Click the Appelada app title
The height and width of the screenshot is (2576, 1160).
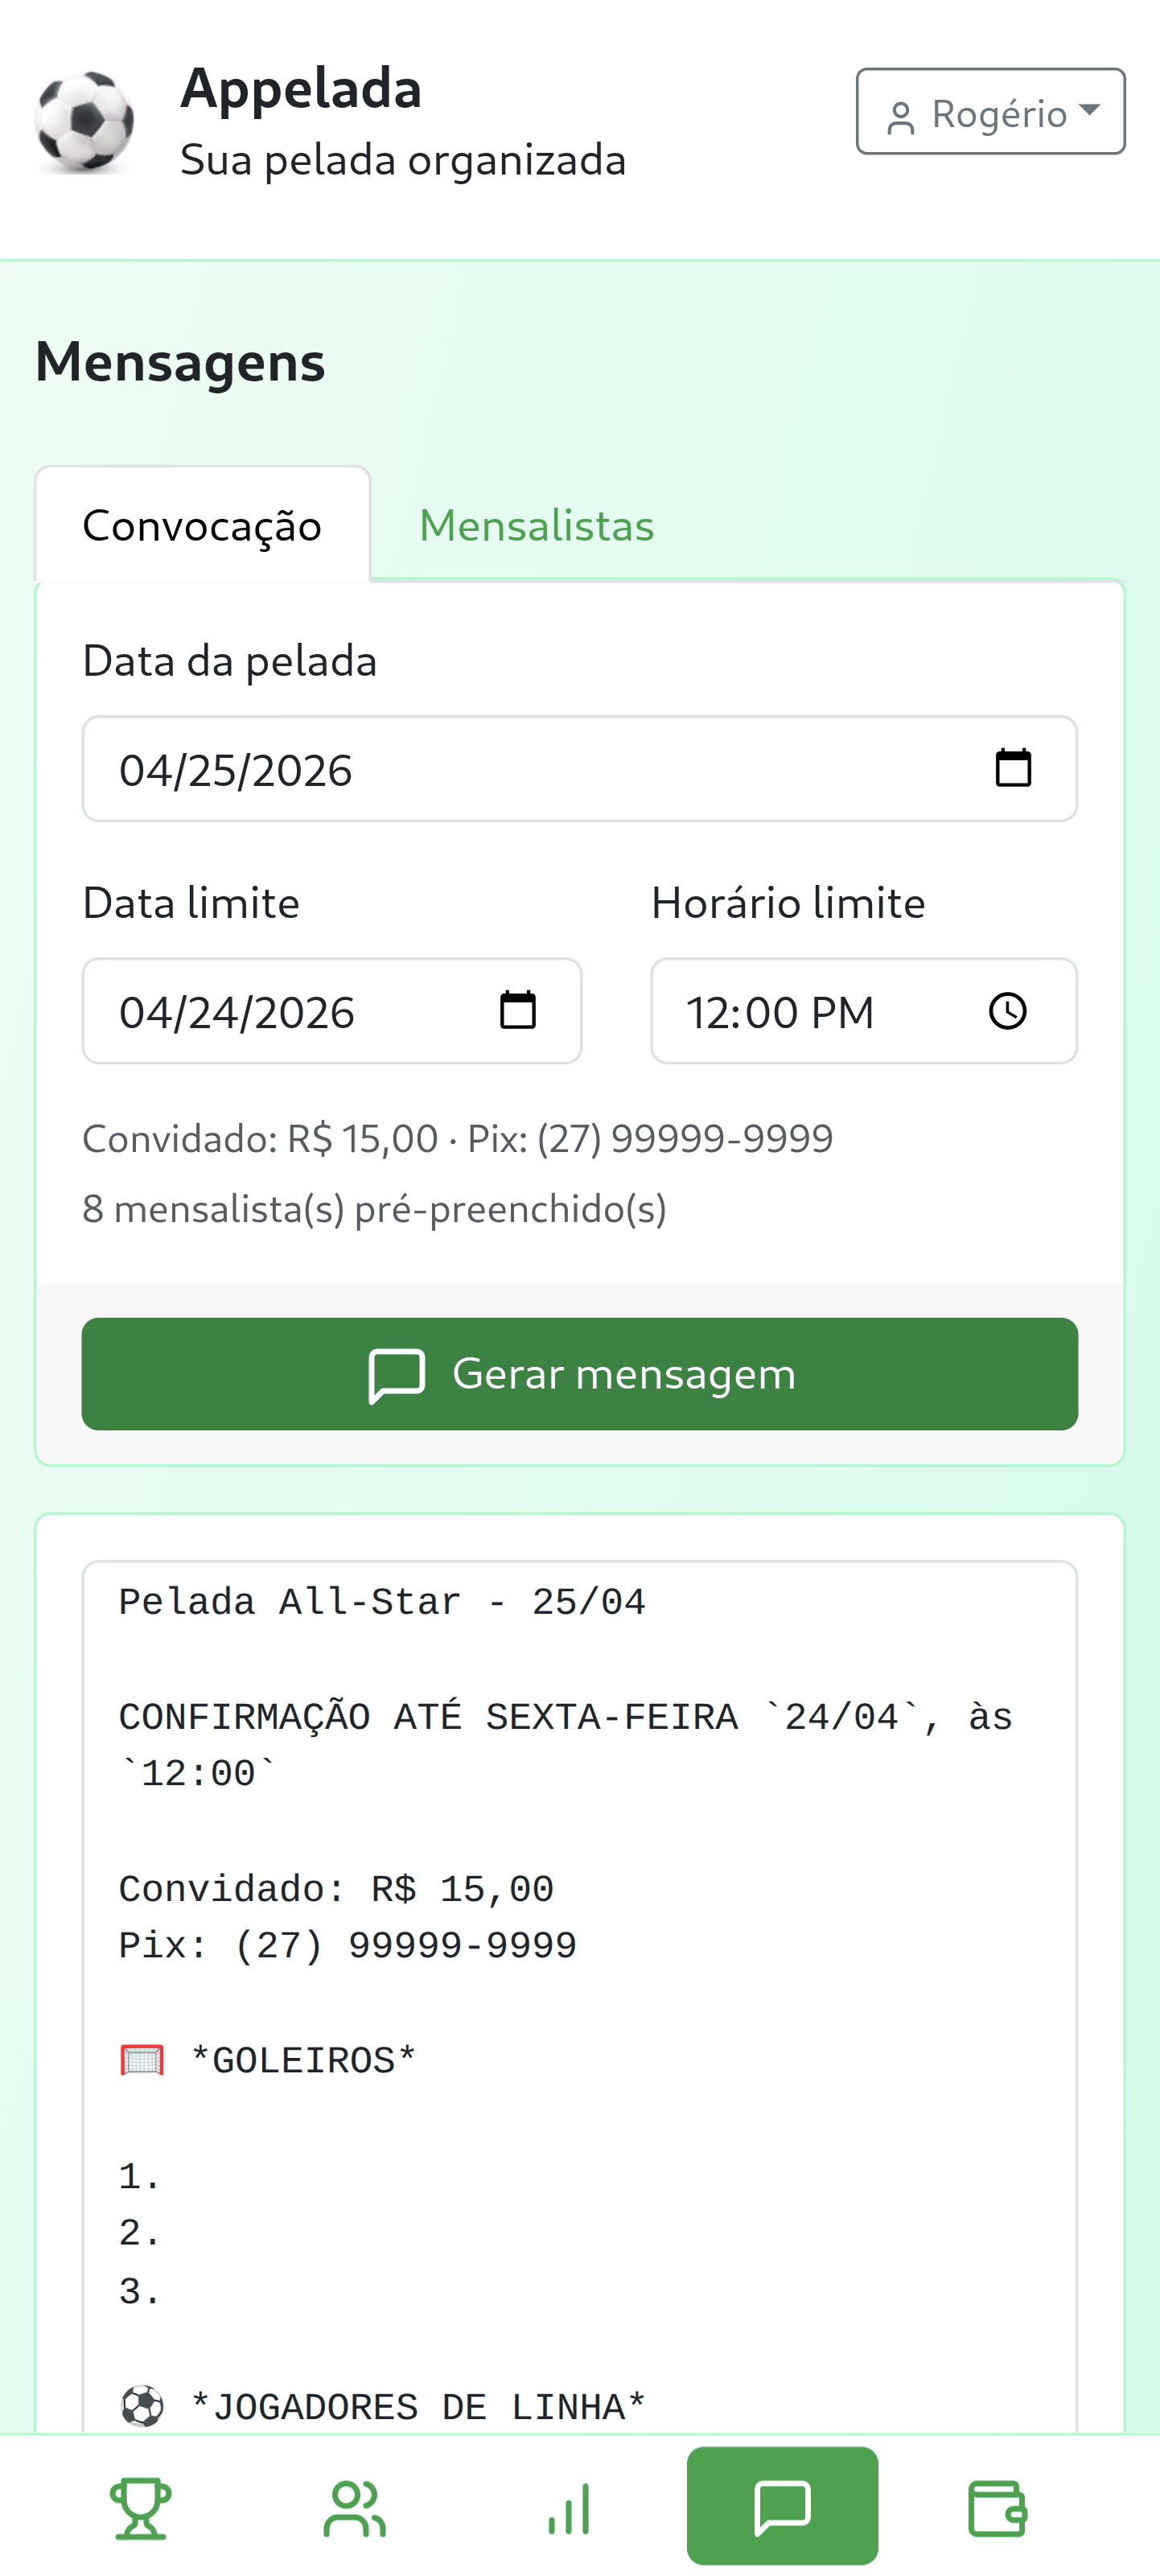301,88
